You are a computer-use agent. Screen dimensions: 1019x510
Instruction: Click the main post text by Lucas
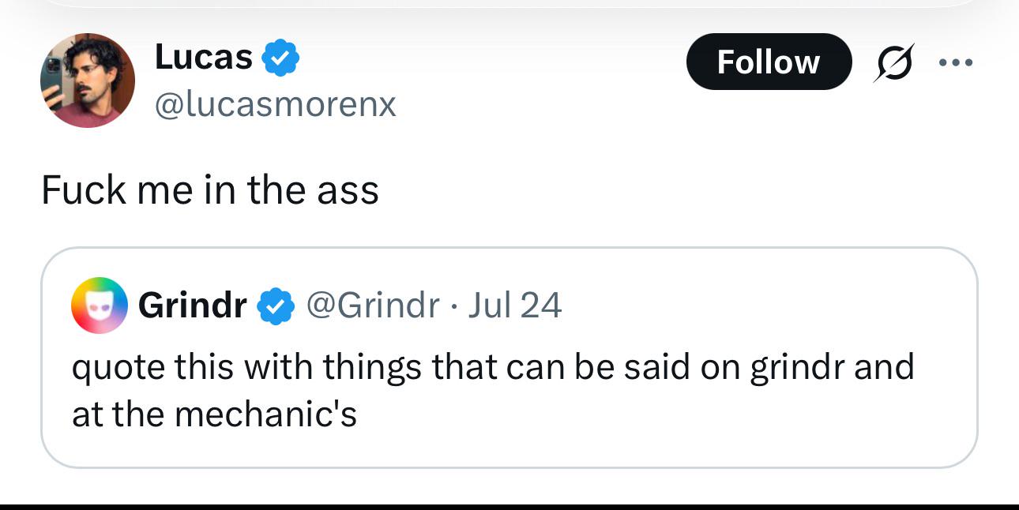click(210, 190)
